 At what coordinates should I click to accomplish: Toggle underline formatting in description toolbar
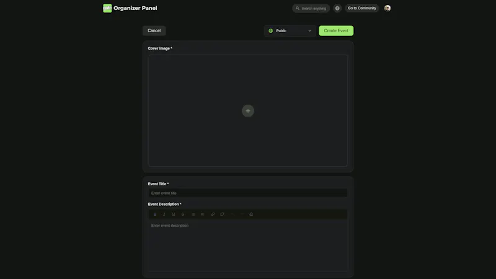[174, 214]
